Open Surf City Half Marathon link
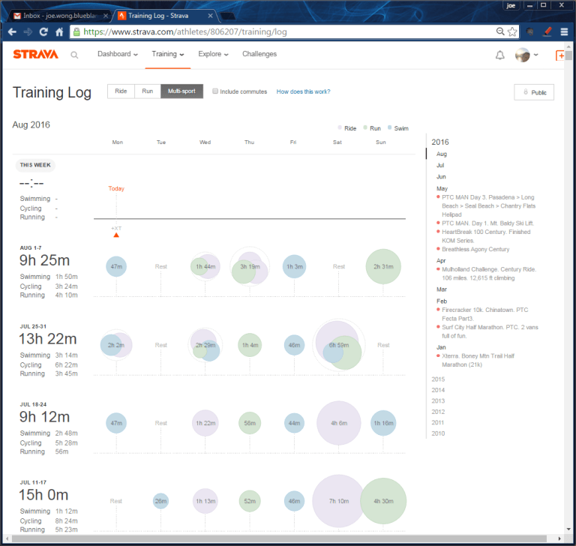This screenshot has width=576, height=546. pos(490,331)
